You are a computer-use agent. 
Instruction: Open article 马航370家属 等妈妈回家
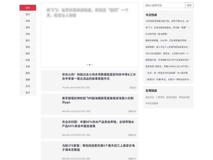(x=98, y=148)
